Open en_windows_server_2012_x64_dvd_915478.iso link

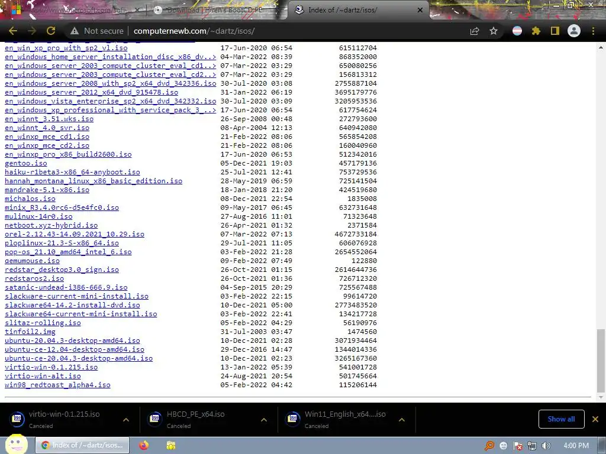tap(92, 92)
